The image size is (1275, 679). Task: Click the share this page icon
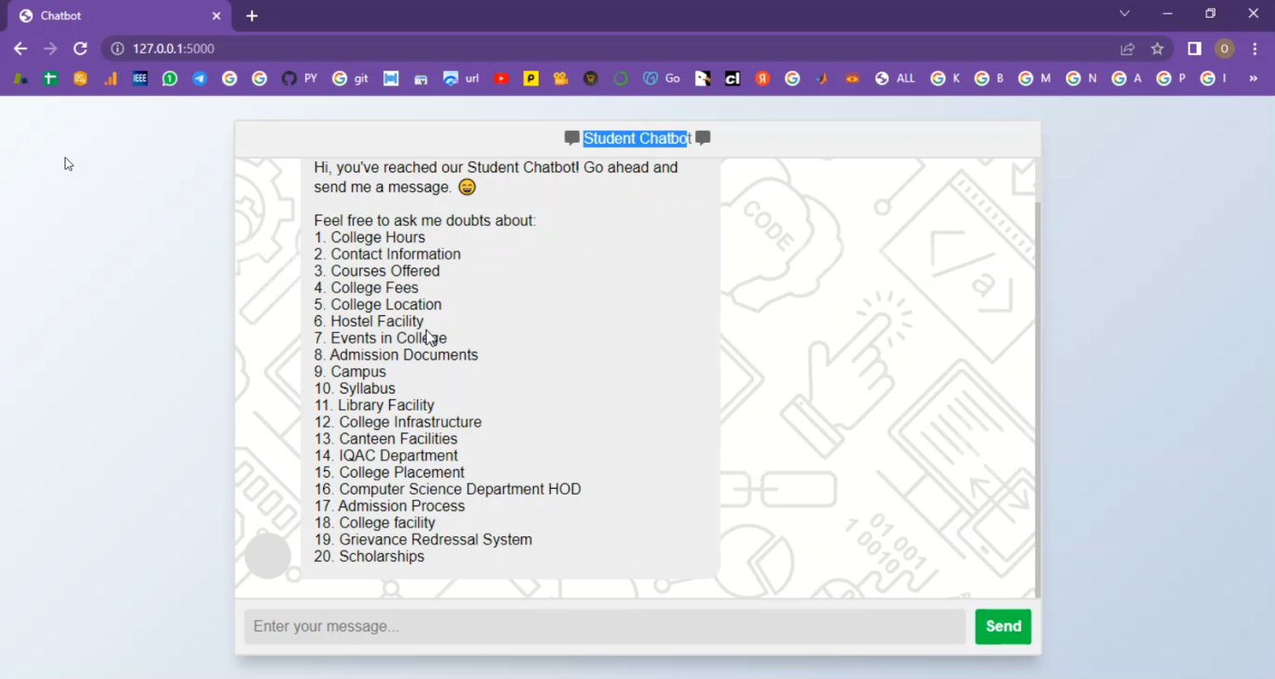1127,49
